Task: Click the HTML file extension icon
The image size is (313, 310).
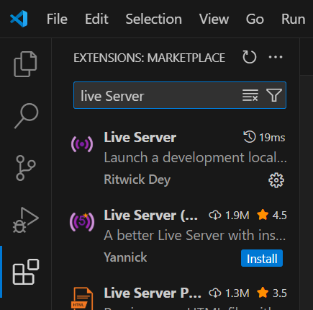Action: click(82, 298)
